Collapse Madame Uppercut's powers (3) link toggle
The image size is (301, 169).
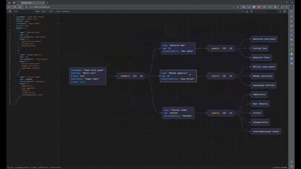pyautogui.click(x=231, y=76)
